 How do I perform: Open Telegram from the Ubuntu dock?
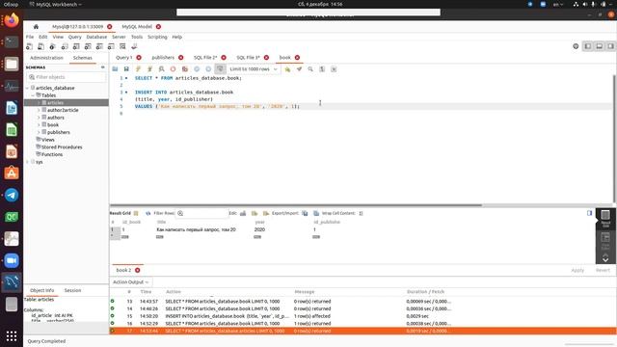coord(12,195)
